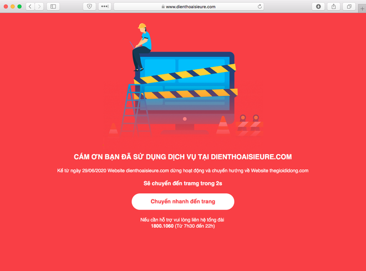The height and width of the screenshot is (271, 366).
Task: Click the lock icon in the address bar
Action: (163, 7)
